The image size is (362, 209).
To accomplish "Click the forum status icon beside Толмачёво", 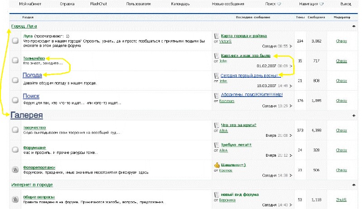I will tap(15, 60).
